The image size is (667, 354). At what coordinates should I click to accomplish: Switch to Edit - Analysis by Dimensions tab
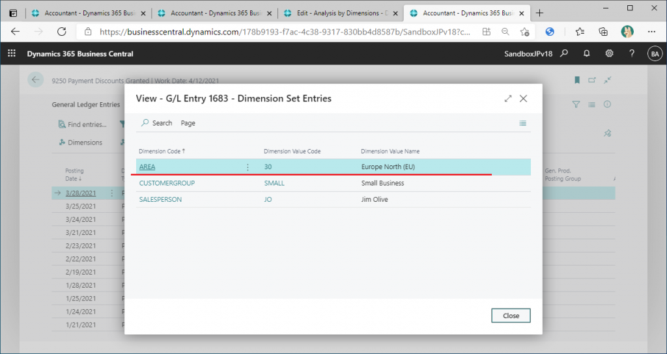point(340,13)
